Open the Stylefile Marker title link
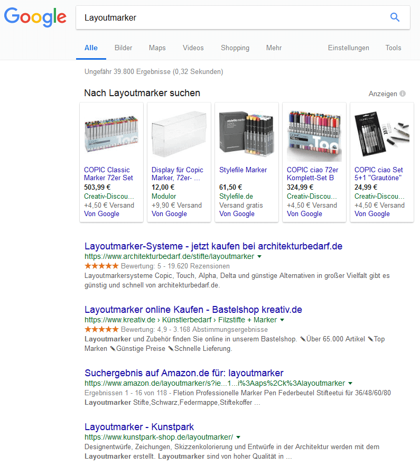The image size is (420, 474). pyautogui.click(x=243, y=170)
